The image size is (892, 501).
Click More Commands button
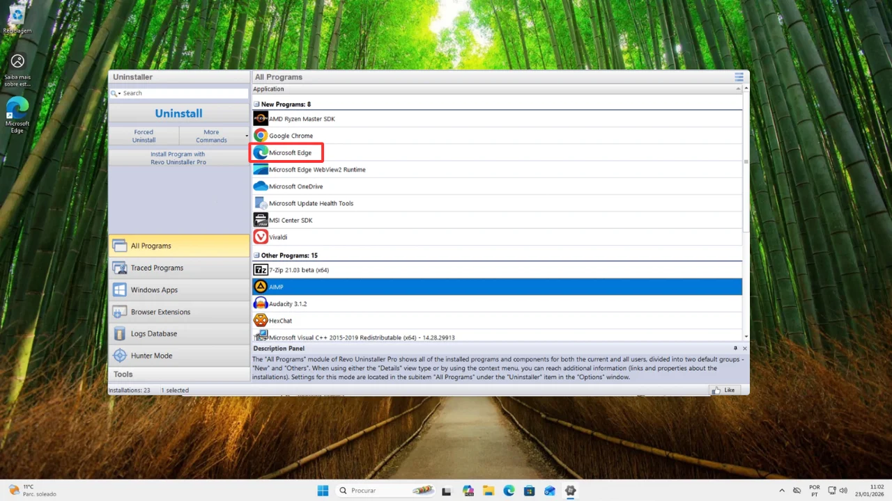tap(211, 136)
